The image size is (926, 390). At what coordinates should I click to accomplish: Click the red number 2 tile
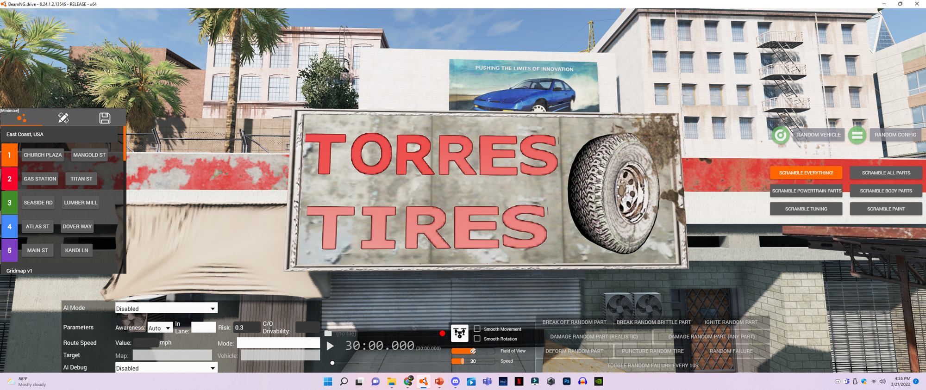coord(9,179)
